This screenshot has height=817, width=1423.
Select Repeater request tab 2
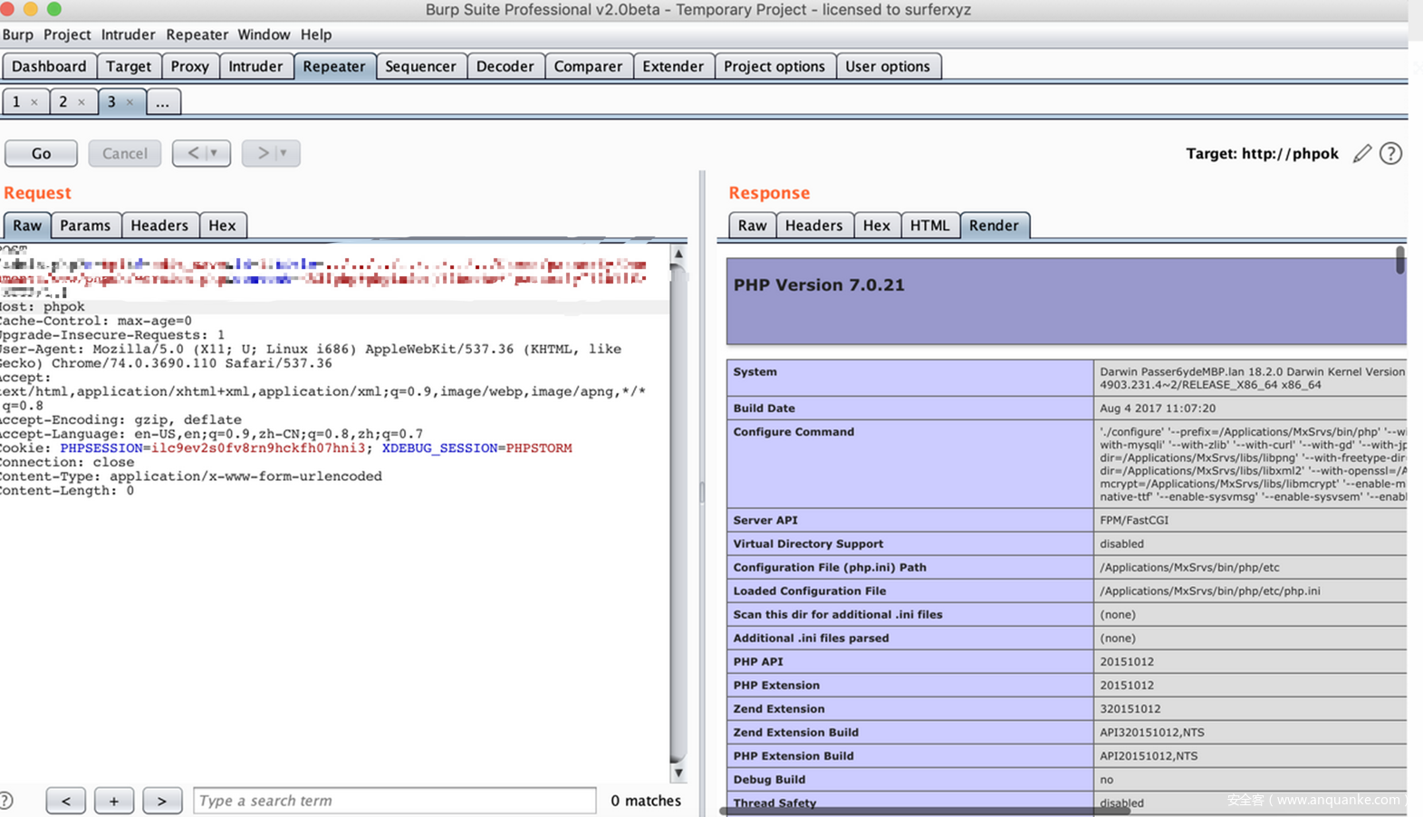coord(63,102)
